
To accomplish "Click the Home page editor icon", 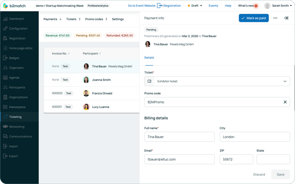I will (5, 48).
